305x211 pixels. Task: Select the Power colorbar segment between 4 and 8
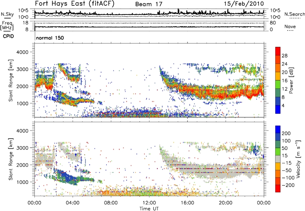[278, 101]
